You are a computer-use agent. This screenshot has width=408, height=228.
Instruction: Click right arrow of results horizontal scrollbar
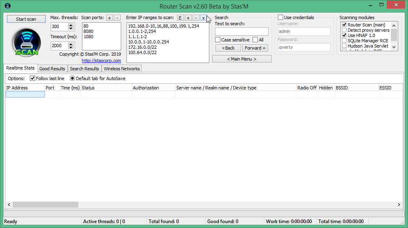[x=399, y=205]
